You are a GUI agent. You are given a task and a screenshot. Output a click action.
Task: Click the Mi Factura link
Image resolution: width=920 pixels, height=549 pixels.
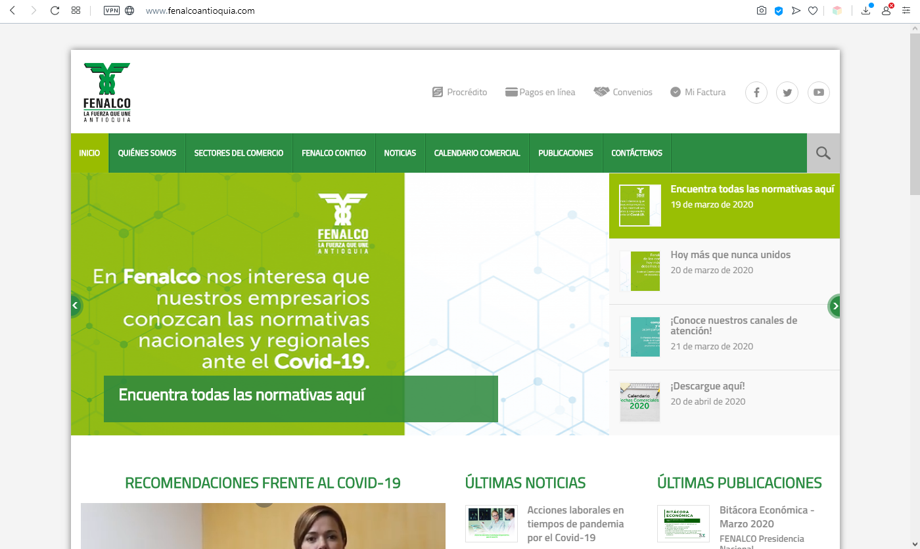pos(698,93)
